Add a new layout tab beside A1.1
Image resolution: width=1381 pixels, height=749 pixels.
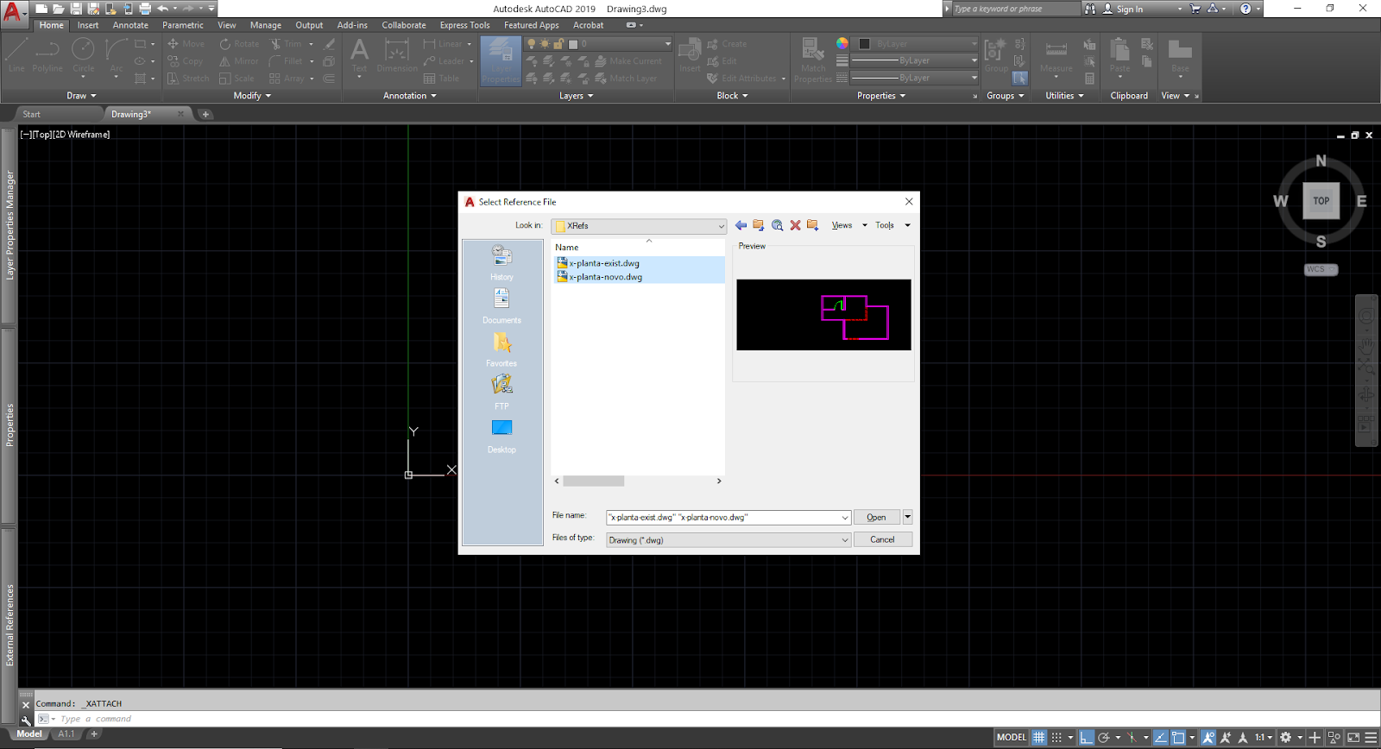(94, 734)
